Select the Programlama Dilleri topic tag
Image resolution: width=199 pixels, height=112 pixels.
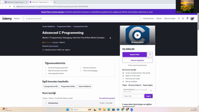click(x=68, y=86)
